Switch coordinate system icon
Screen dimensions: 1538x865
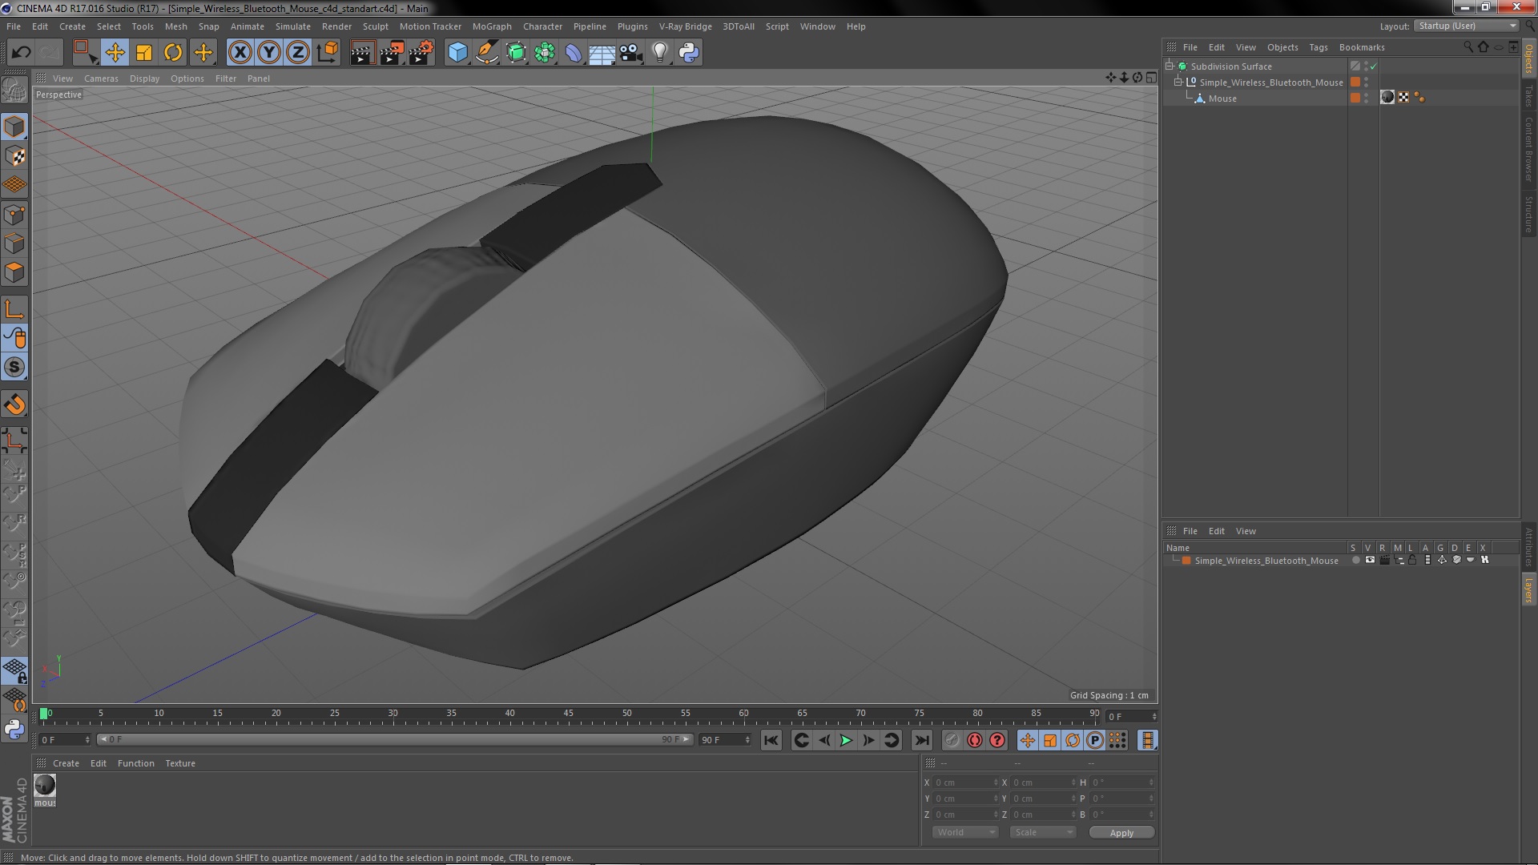[328, 53]
